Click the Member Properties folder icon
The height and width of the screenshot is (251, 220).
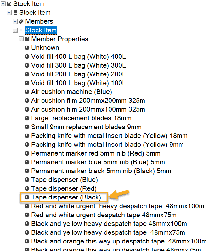pyautogui.click(x=27, y=39)
